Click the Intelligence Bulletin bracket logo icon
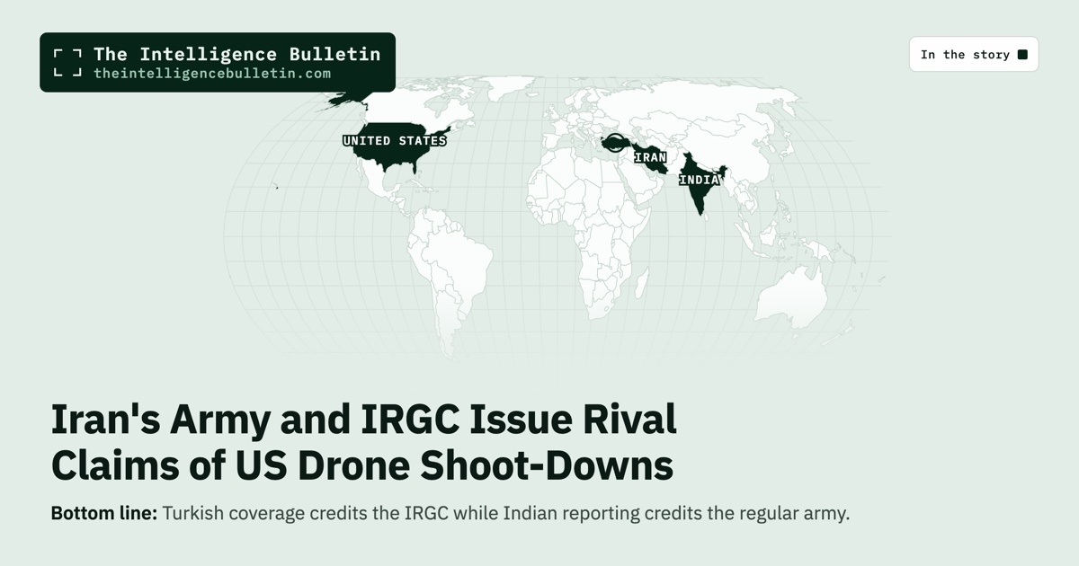The height and width of the screenshot is (566, 1079). point(67,63)
